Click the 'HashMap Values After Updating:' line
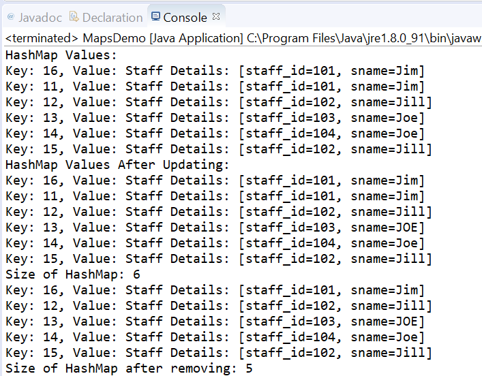This screenshot has height=376, width=482. click(117, 165)
